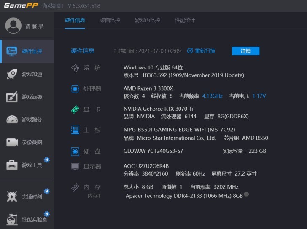This screenshot has width=307, height=229.
Task: Open the 尖锋时刻 crossed swords icon
Action: pos(12,196)
